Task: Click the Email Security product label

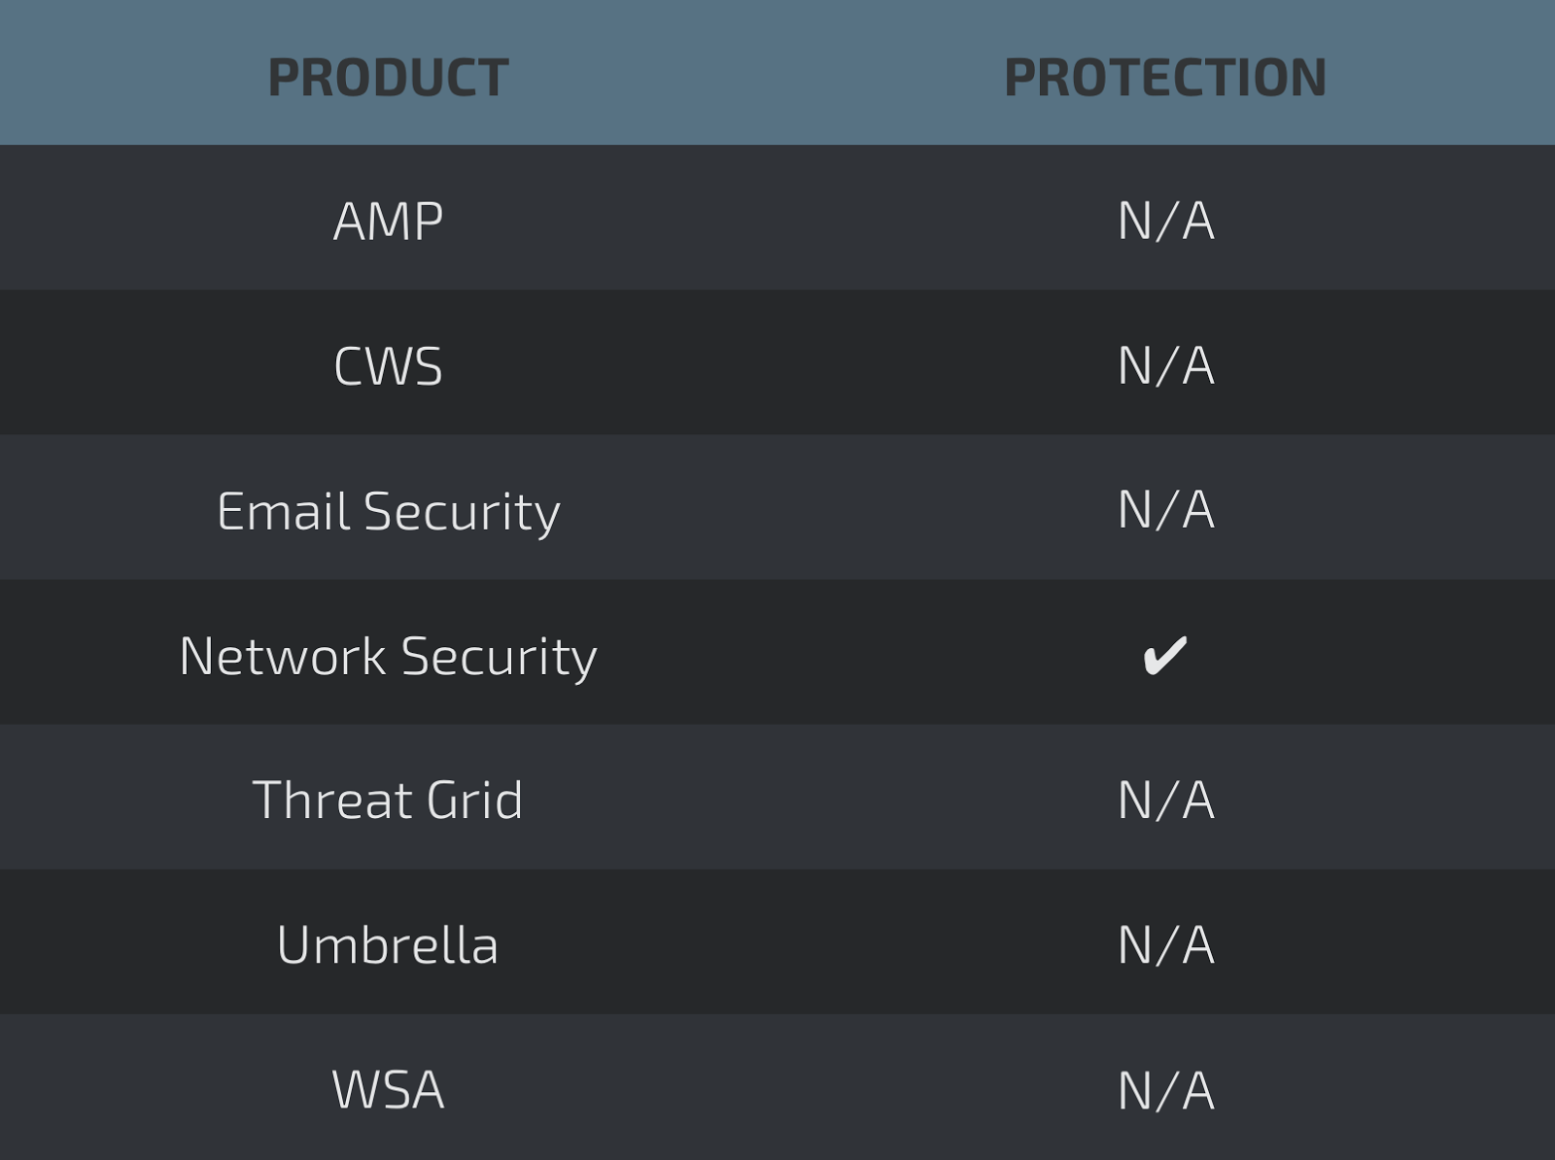Action: point(388,511)
